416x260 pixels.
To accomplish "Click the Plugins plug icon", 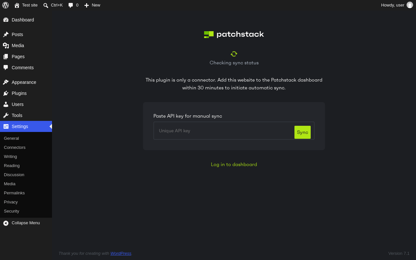I will (6, 93).
